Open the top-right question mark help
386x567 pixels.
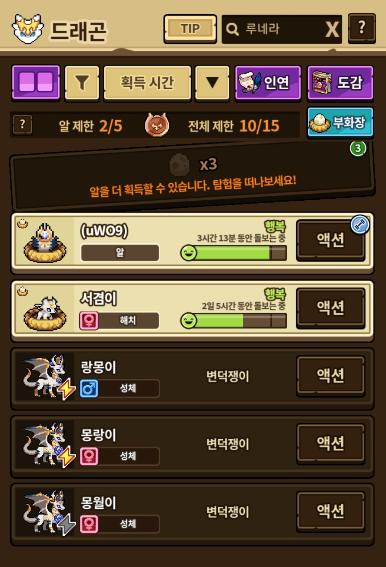coord(362,29)
